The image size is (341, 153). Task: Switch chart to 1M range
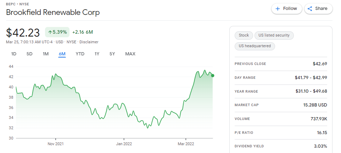click(46, 54)
